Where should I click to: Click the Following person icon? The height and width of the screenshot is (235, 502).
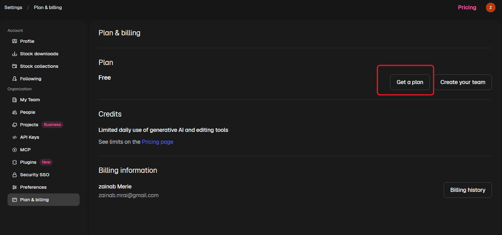(14, 79)
